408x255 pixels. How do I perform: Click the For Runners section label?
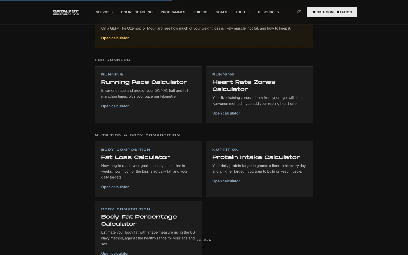112,60
